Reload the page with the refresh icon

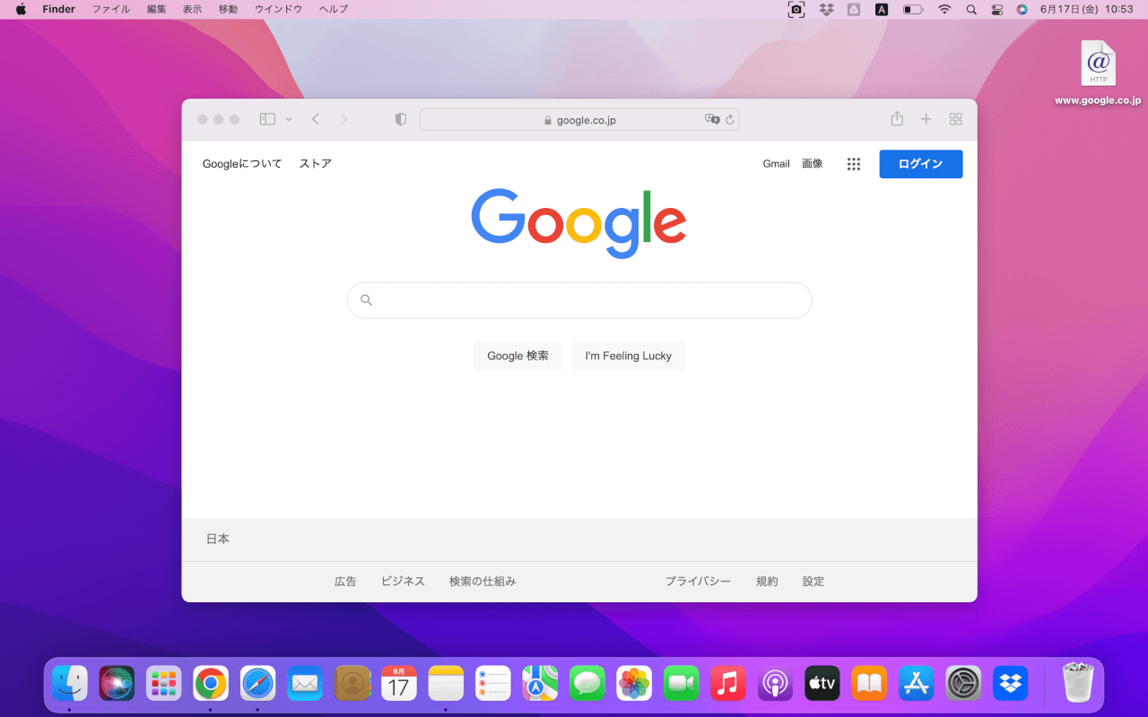(730, 119)
